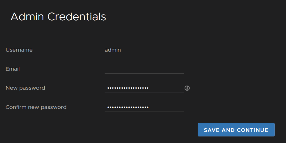Screen dimensions: 286x143
Task: Click the Email label
Action: [13, 69]
